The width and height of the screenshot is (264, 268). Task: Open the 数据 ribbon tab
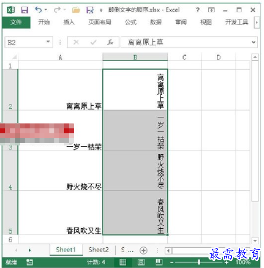(x=156, y=22)
